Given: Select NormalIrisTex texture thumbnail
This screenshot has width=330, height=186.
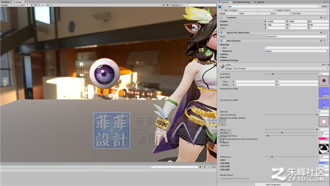Looking at the screenshot, I should click(x=324, y=93).
